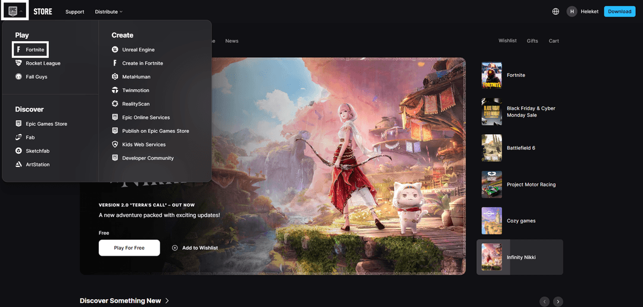Click the Twinmotion icon
643x307 pixels.
(x=115, y=90)
